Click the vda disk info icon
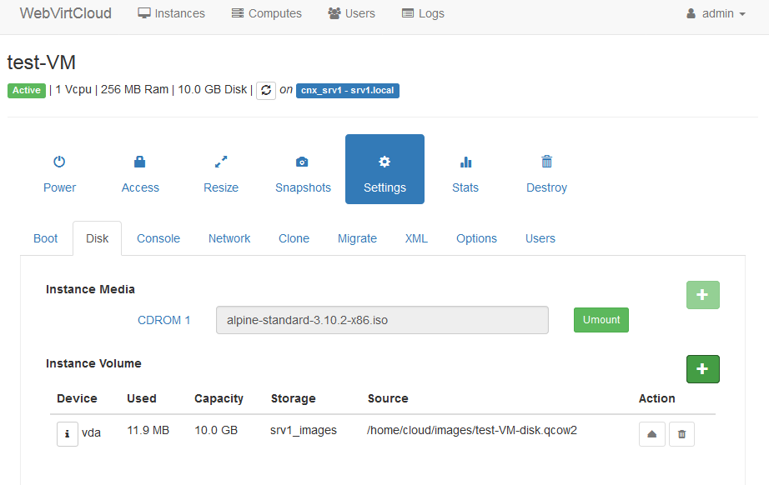 point(68,434)
